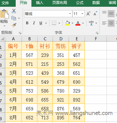Image resolution: width=117 pixels, height=123 pixels.
Task: Click the top align icon
Action: [x=104, y=12]
